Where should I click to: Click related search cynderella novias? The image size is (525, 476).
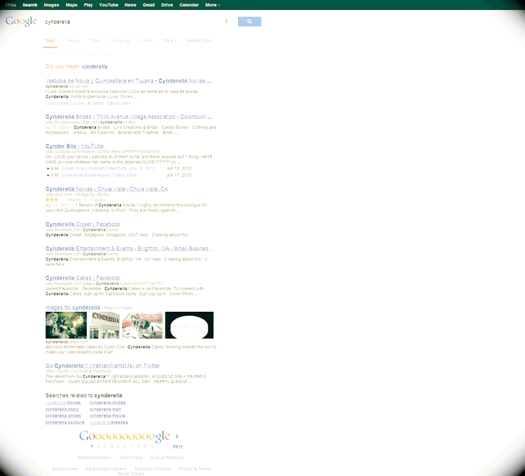(63, 403)
